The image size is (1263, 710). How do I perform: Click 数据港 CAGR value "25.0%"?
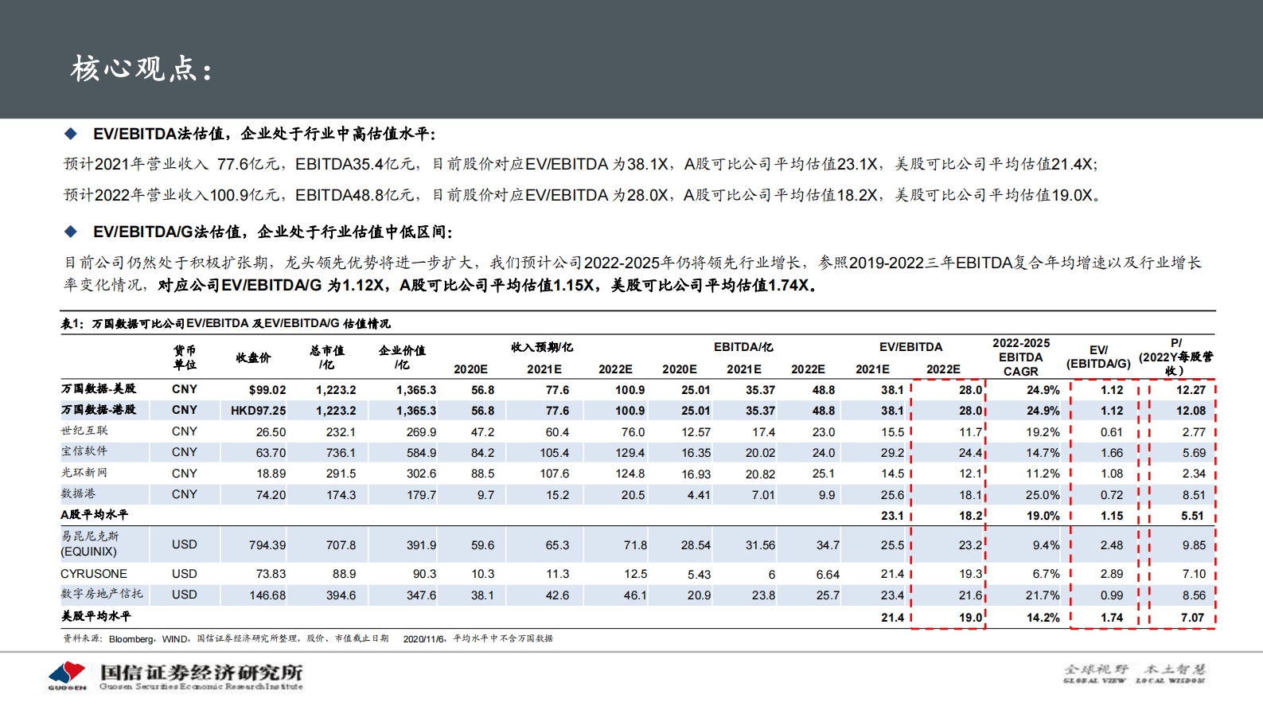(x=1043, y=495)
